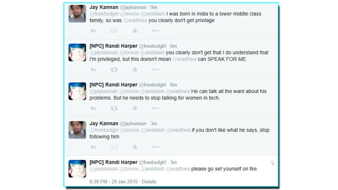Retweet the 'women in tech' tweet

click(114, 108)
